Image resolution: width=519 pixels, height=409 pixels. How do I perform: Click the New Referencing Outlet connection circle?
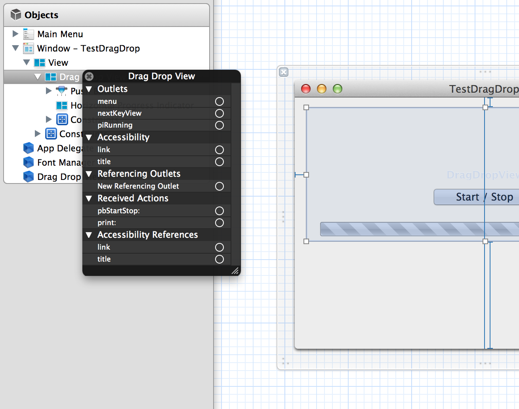coord(219,186)
